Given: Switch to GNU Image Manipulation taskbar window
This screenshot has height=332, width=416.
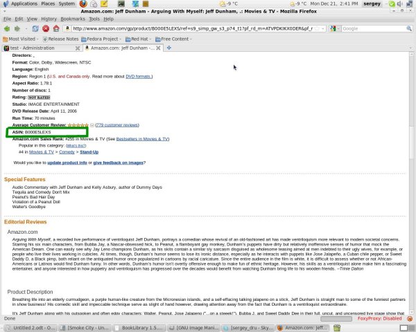Looking at the screenshot, I should (x=193, y=328).
